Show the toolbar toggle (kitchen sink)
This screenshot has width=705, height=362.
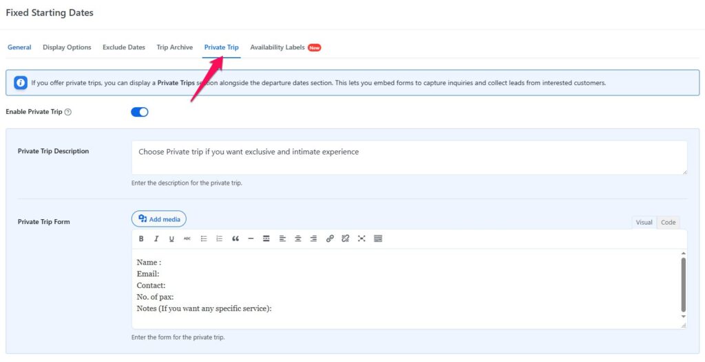click(377, 239)
